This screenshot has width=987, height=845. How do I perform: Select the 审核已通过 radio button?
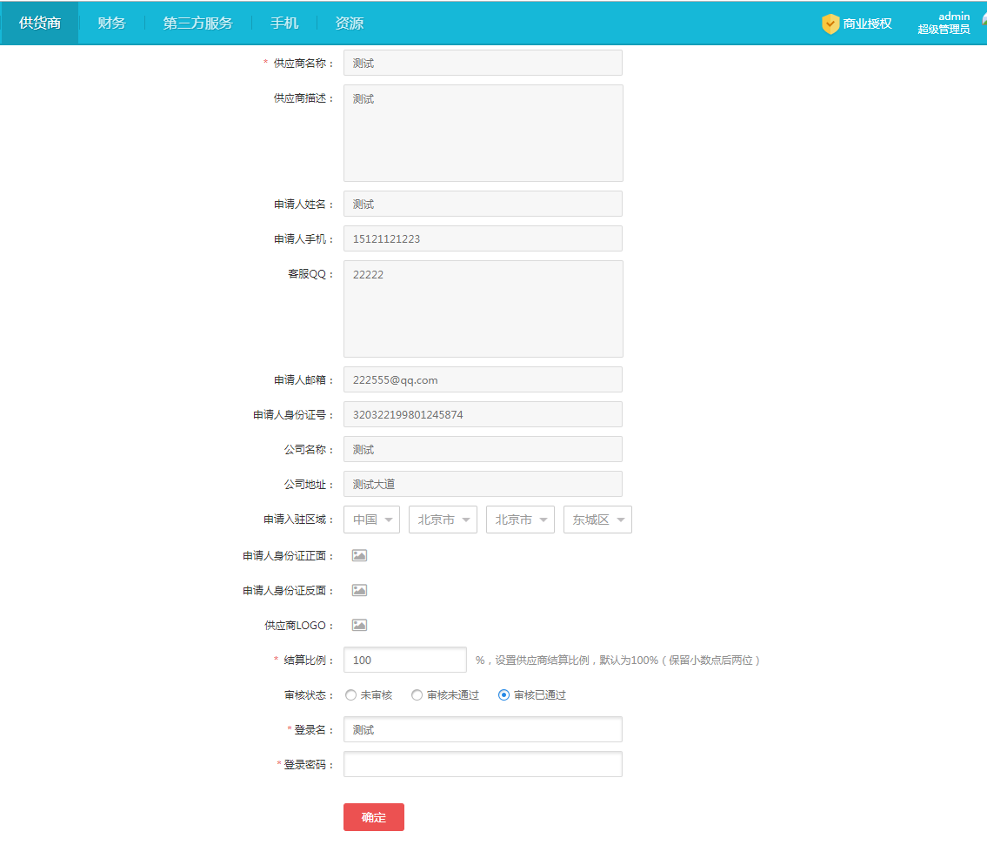click(504, 695)
